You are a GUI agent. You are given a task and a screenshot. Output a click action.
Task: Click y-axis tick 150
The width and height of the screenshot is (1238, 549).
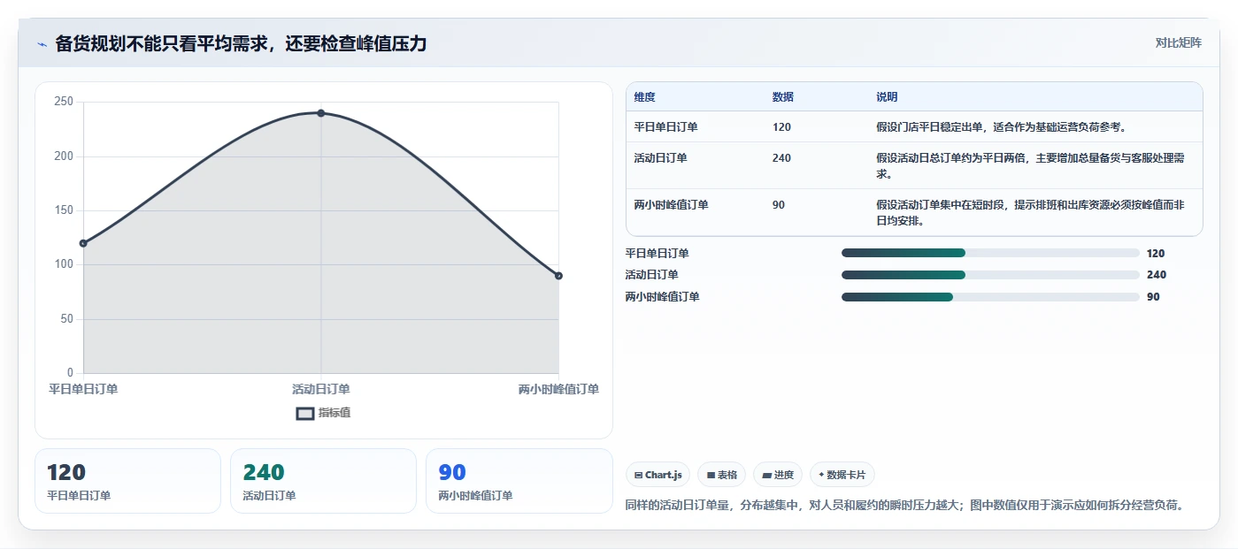click(x=64, y=210)
